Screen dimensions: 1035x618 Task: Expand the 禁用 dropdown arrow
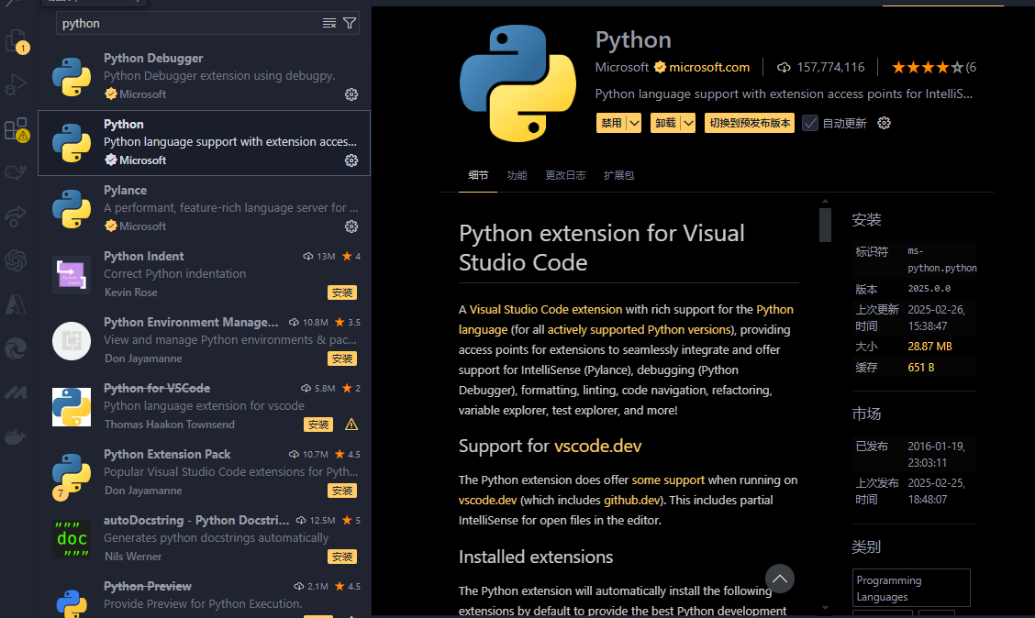(634, 124)
